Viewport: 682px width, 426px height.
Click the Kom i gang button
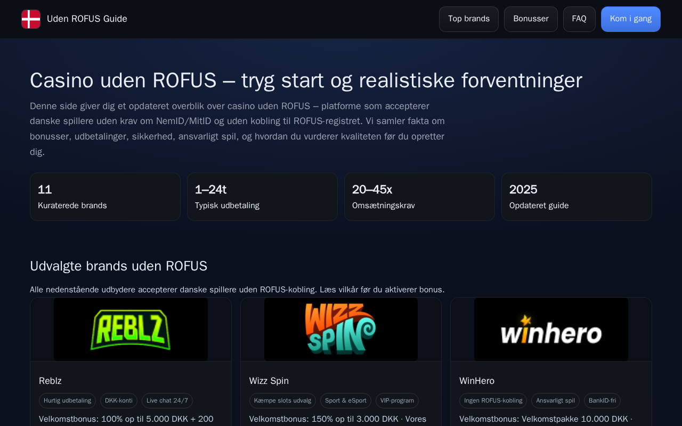point(631,19)
